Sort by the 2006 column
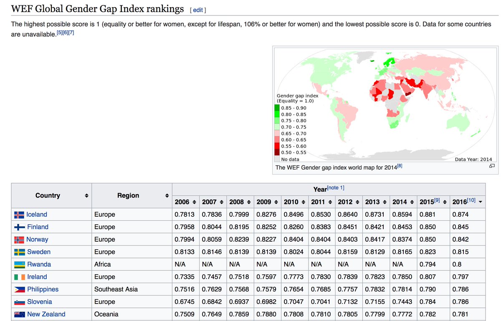The width and height of the screenshot is (501, 321). pyautogui.click(x=194, y=202)
